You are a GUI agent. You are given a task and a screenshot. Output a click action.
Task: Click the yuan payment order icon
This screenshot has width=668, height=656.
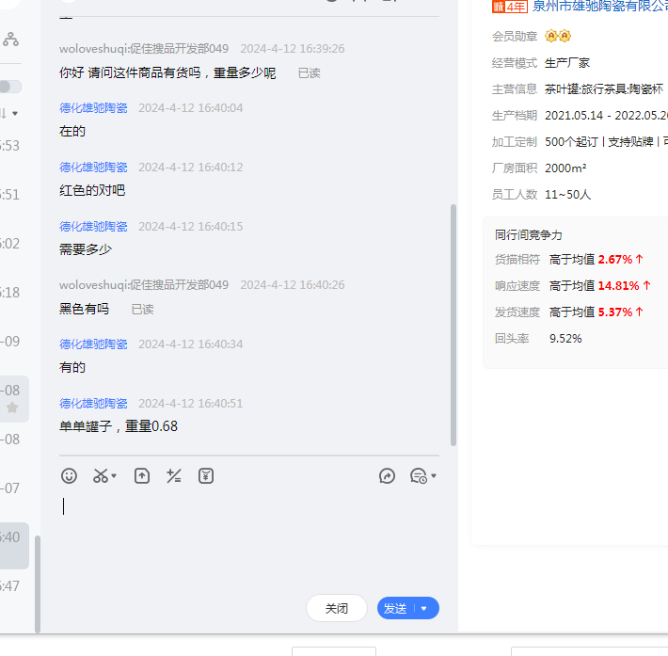click(206, 476)
